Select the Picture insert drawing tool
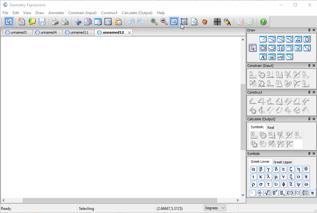Viewport: 317px width, 213px height. pyautogui.click(x=272, y=57)
